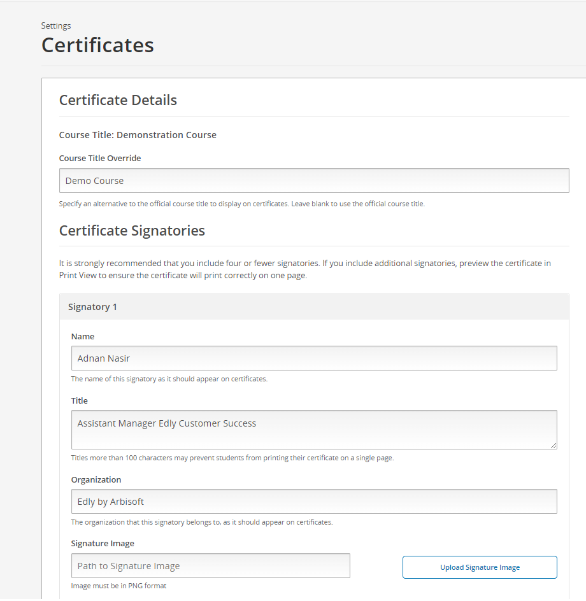Open the Settings breadcrumb link

point(55,25)
